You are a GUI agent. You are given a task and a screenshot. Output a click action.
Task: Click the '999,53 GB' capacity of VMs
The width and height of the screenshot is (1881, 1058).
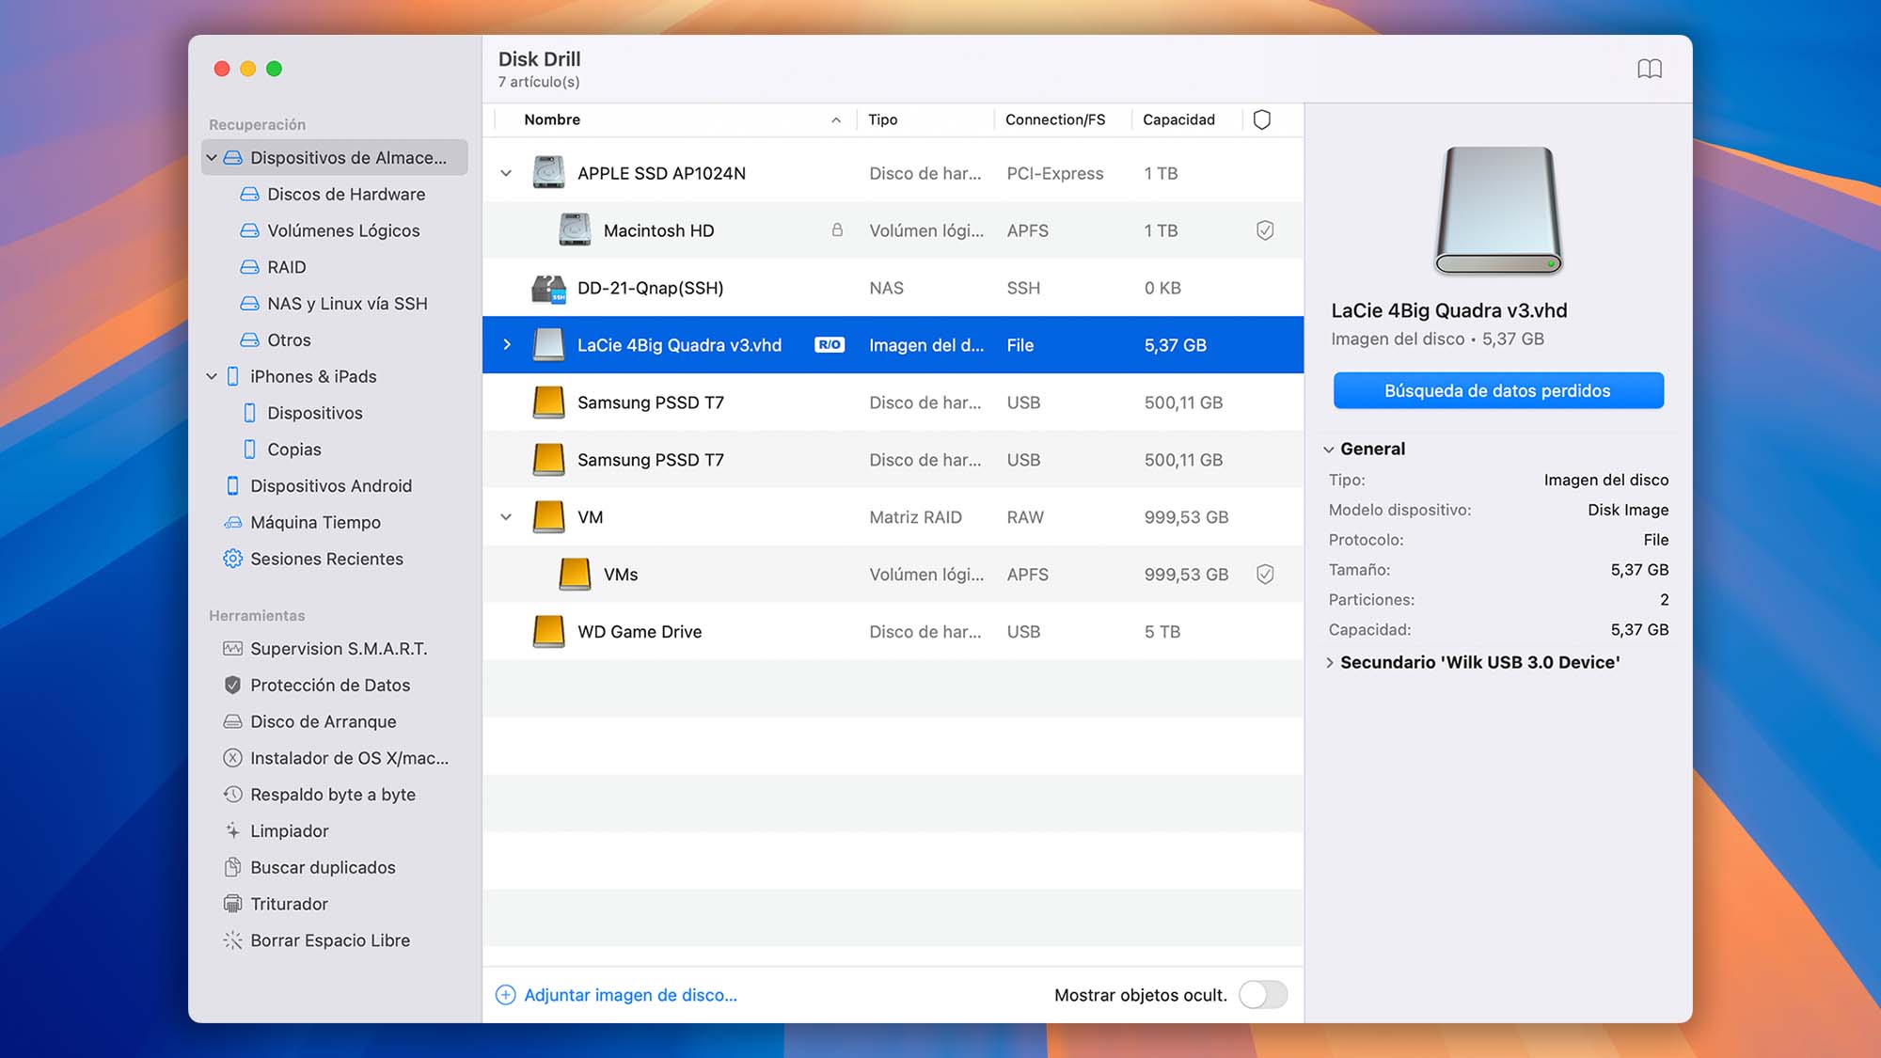click(1186, 575)
